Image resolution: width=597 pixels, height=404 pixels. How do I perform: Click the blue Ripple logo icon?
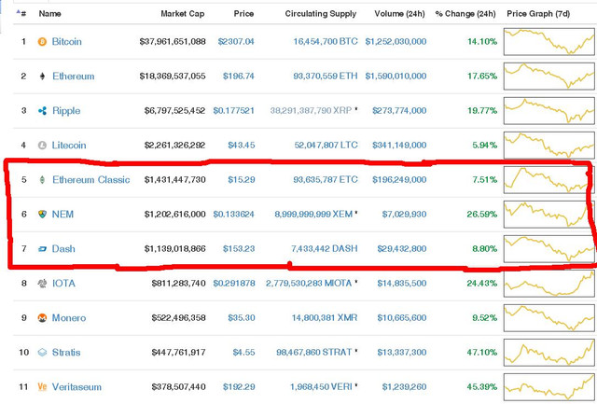tap(42, 111)
